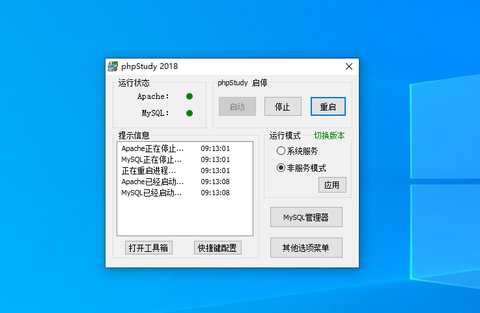480x313 pixels.
Task: Restart services with the 重启 button
Action: coord(328,107)
